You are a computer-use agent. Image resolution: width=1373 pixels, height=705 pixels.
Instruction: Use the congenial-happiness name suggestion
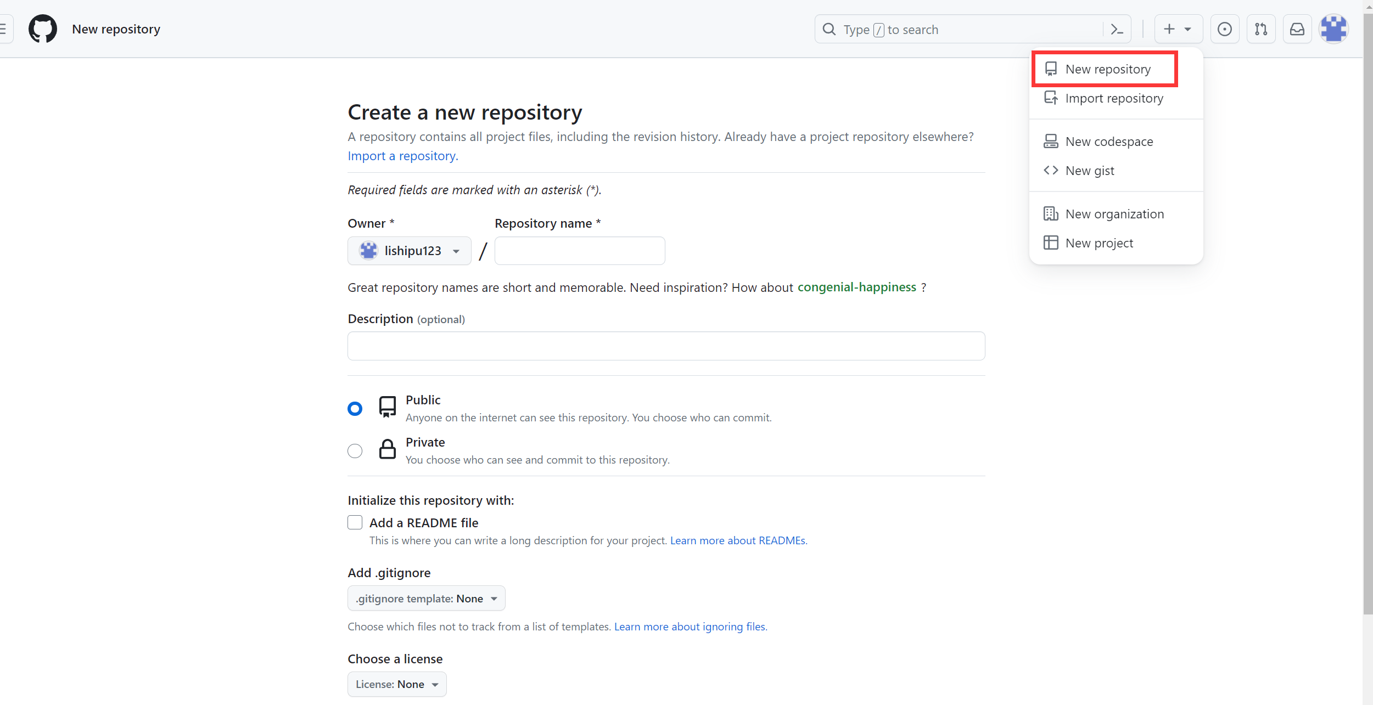point(856,287)
